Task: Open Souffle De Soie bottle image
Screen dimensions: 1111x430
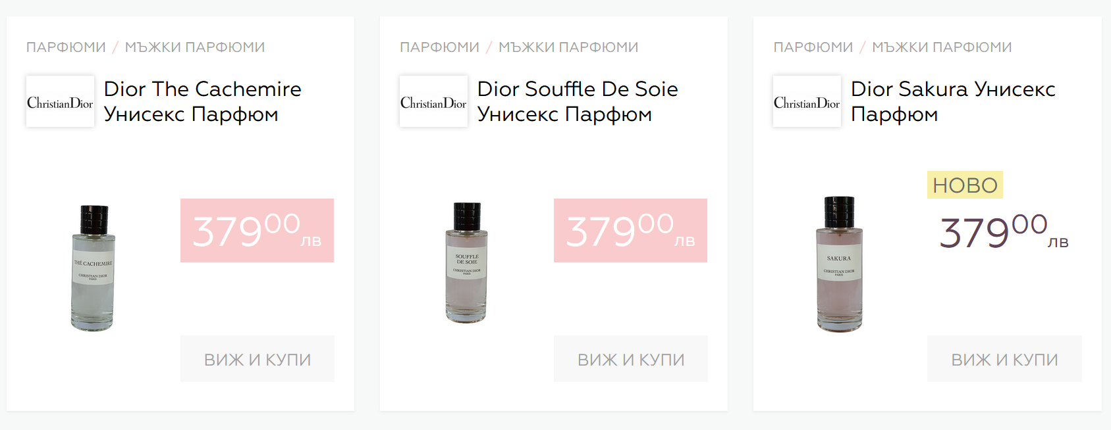Action: [x=467, y=262]
